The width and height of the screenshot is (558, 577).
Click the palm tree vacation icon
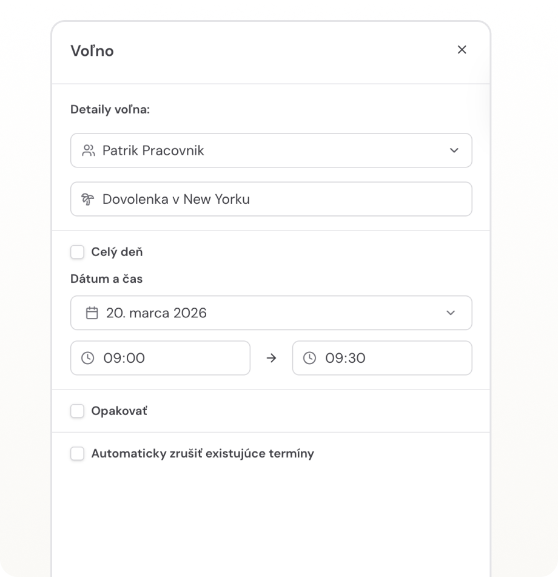coord(89,198)
